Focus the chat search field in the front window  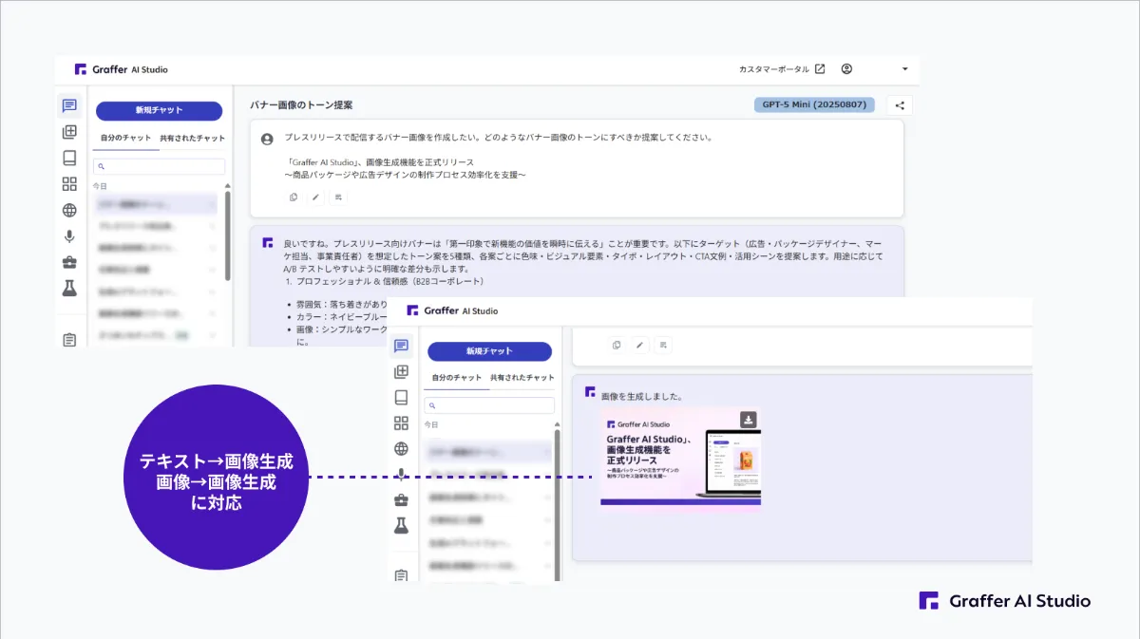point(489,405)
